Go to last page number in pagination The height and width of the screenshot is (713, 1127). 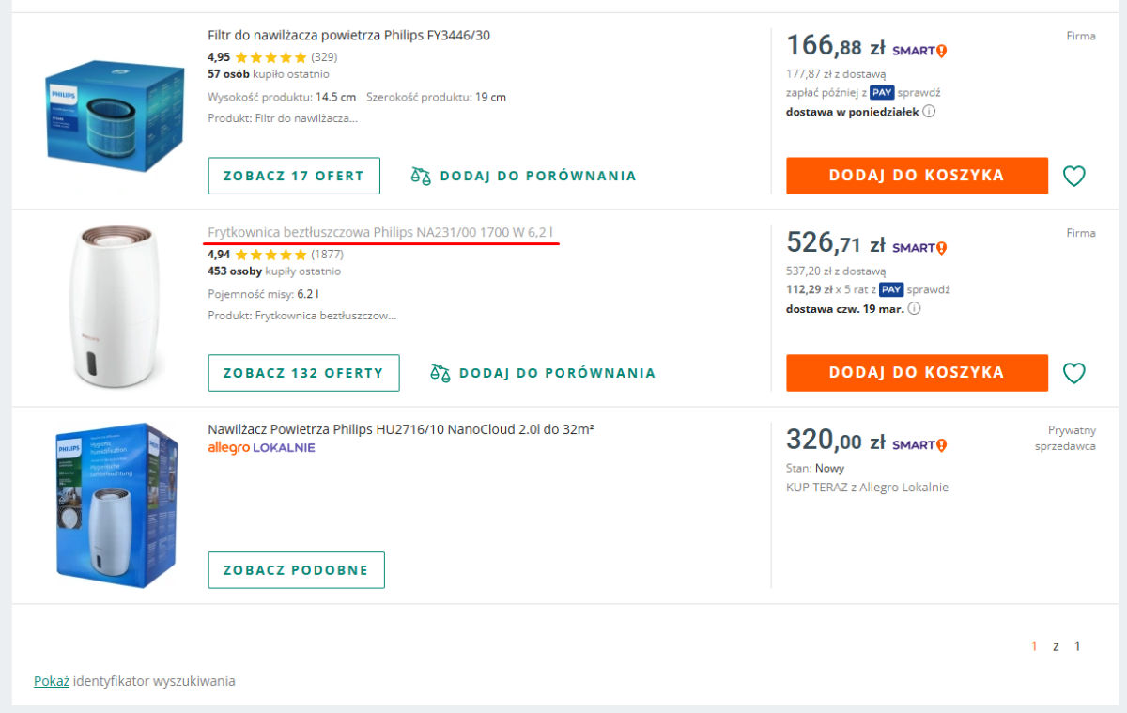[x=1077, y=646]
